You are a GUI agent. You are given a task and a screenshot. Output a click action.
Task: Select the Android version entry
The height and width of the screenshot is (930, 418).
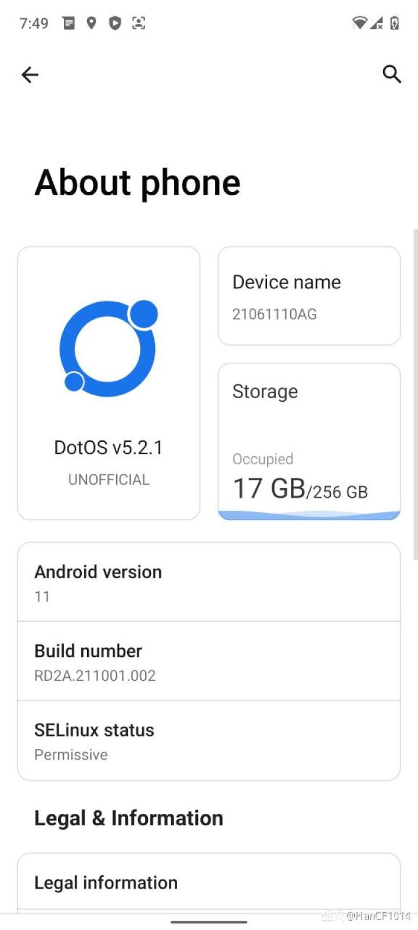[x=209, y=582]
